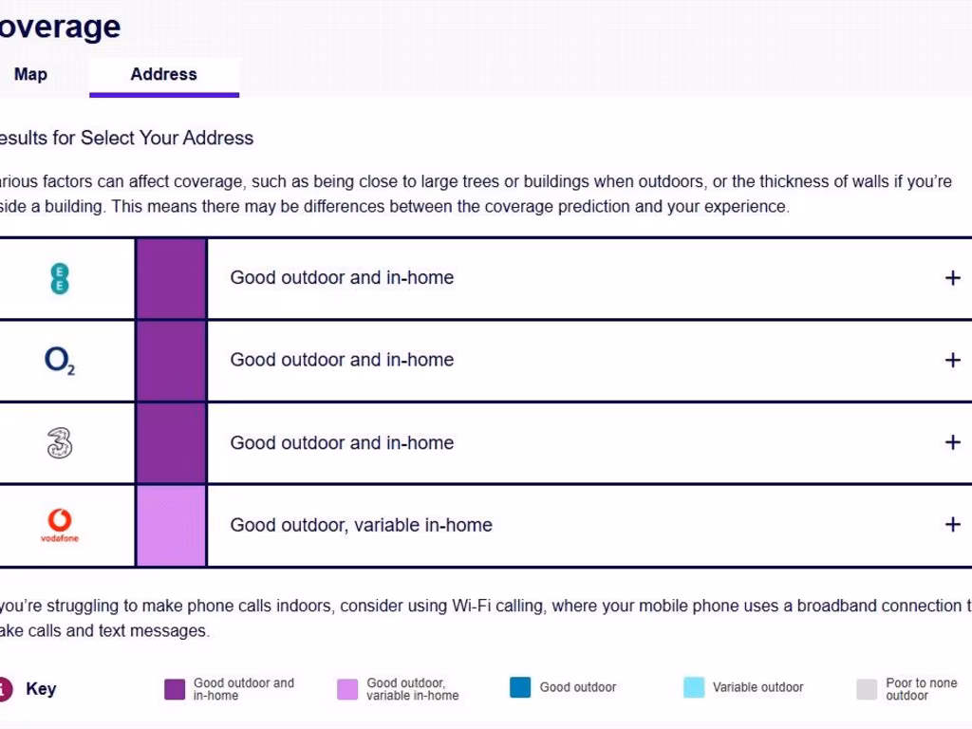972x729 pixels.
Task: Click the 'Variable outdoor' light blue key swatch
Action: [x=694, y=688]
